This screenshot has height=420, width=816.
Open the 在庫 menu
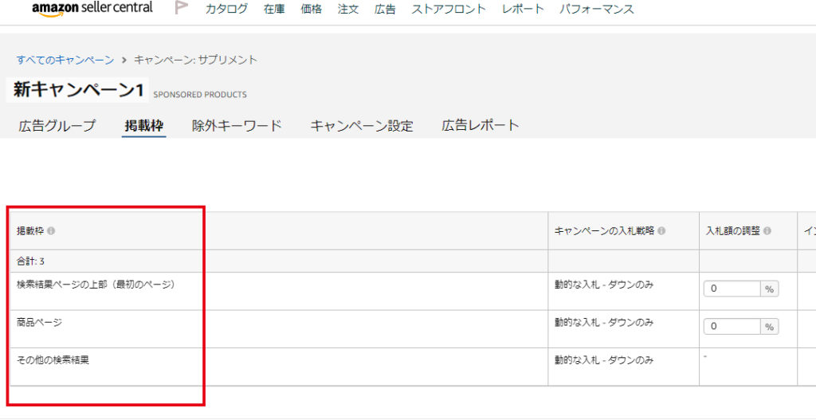click(274, 9)
